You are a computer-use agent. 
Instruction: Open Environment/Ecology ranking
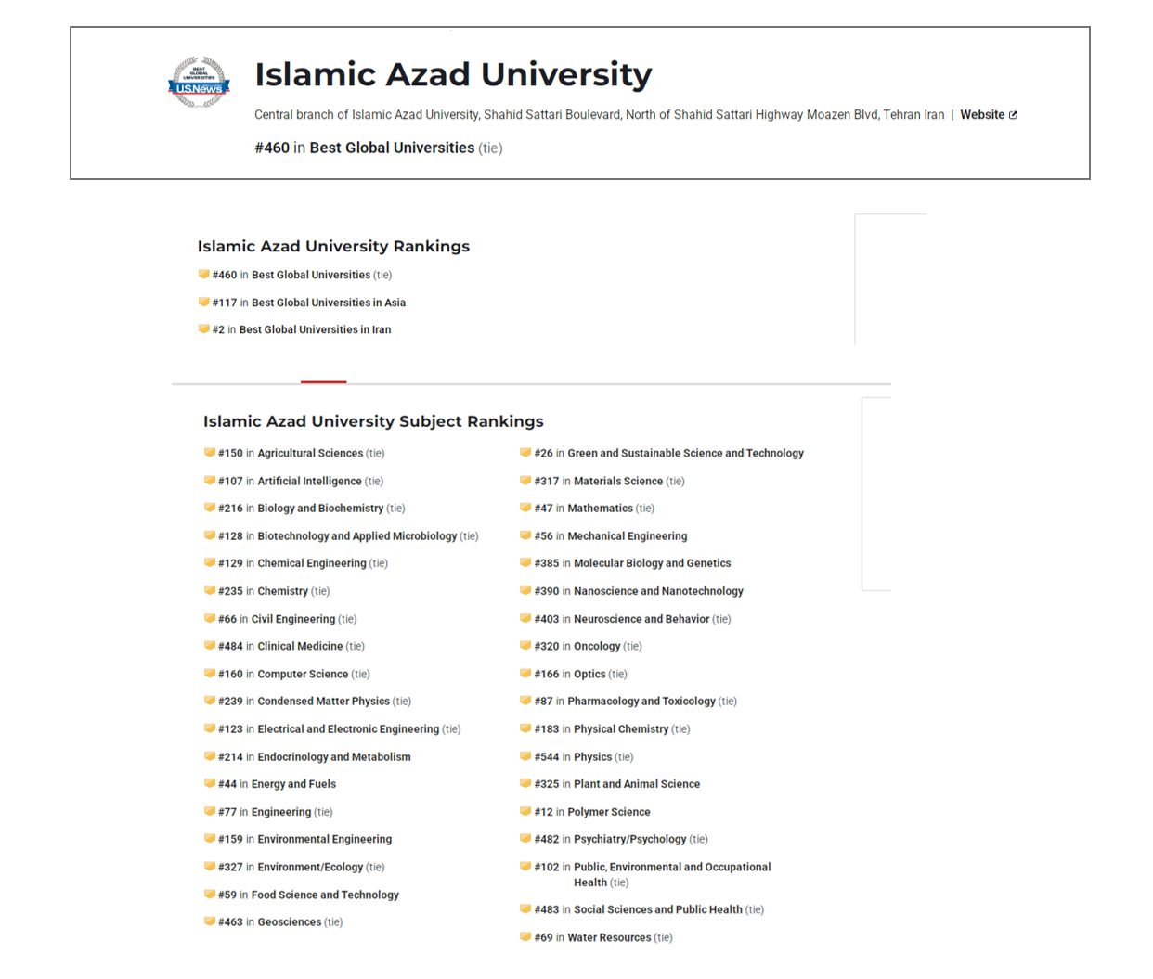(311, 867)
